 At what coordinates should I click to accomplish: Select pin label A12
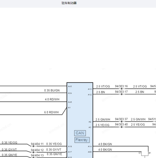tap(90, 95)
